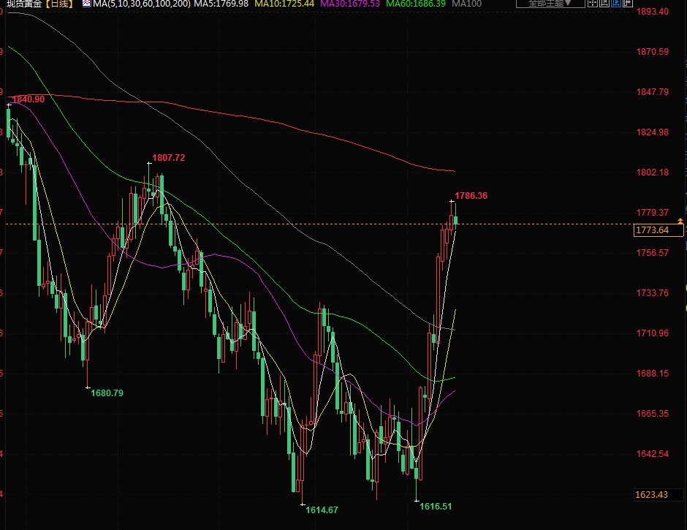Click the 日线 period label in title
The width and height of the screenshot is (687, 530).
point(58,4)
